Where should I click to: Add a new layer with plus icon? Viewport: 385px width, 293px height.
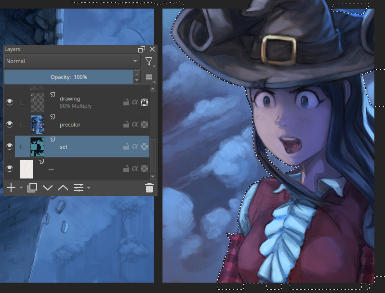click(11, 188)
